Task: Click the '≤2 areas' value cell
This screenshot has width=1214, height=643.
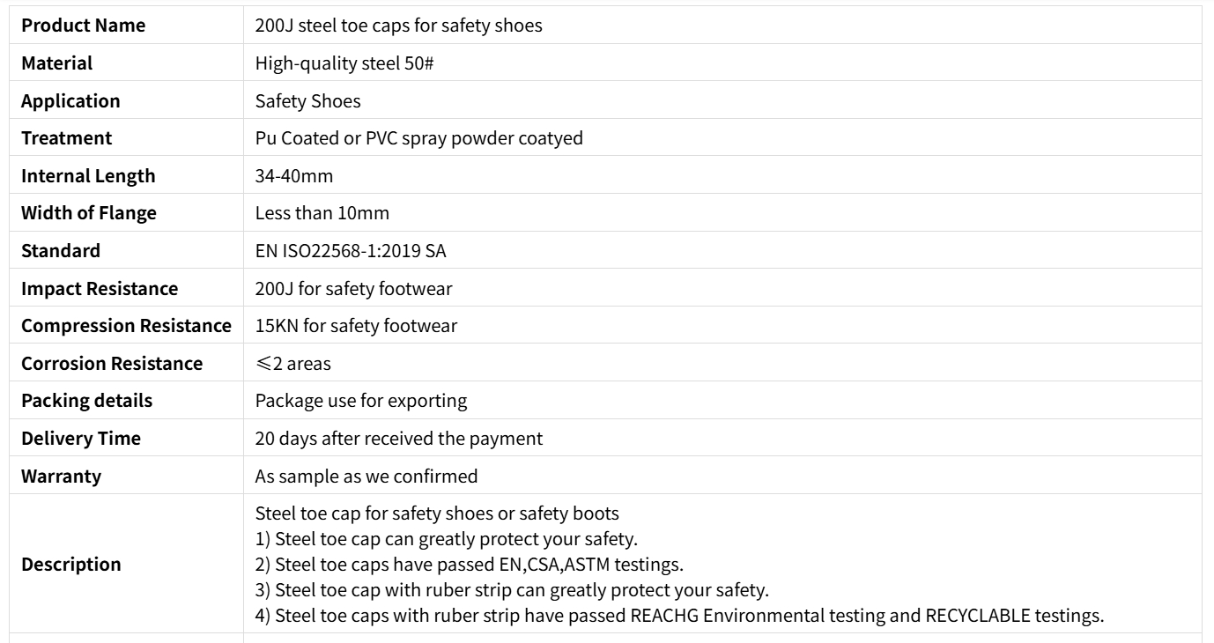Action: [x=292, y=363]
